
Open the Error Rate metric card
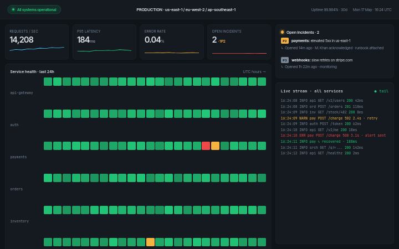click(x=172, y=42)
